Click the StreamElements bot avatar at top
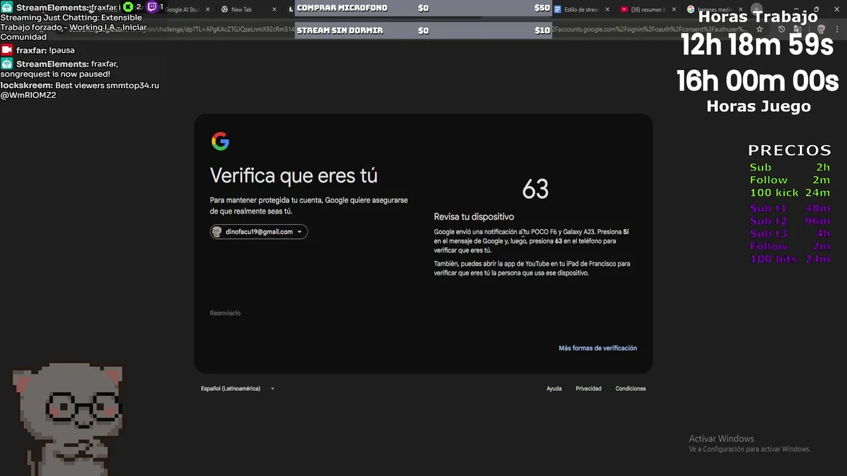The height and width of the screenshot is (476, 847). [x=7, y=7]
